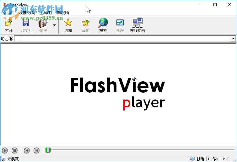Image resolution: width=237 pixels, height=162 pixels.
Task: Open the 收藏夹(A) menu
Action: click(27, 13)
